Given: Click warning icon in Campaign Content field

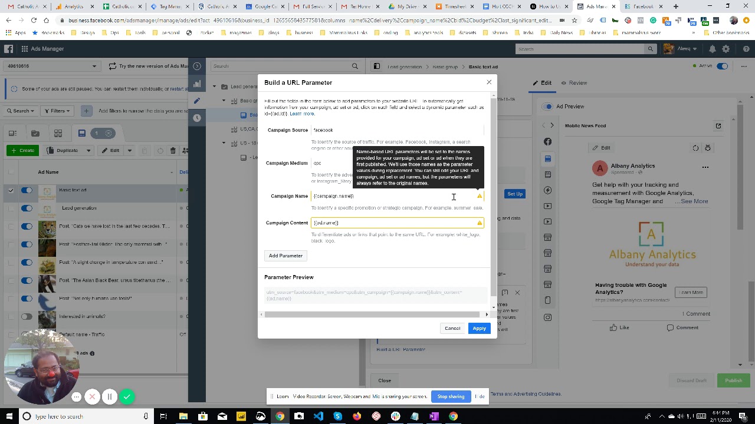Looking at the screenshot, I should [x=480, y=223].
